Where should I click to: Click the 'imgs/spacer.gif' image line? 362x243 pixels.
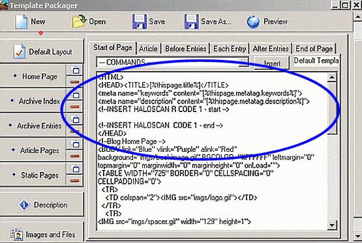(174, 222)
